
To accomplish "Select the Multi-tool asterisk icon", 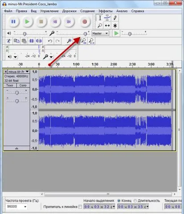I will 115,25.
